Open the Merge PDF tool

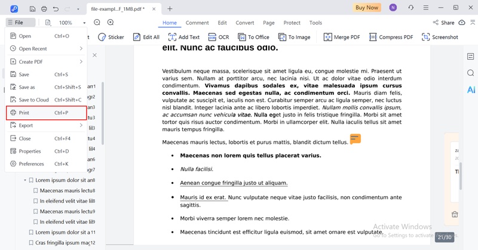pyautogui.click(x=342, y=37)
